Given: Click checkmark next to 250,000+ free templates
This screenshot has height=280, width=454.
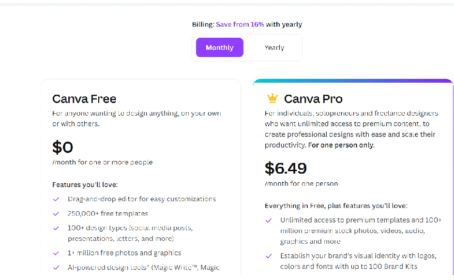Looking at the screenshot, I should click(x=57, y=213).
